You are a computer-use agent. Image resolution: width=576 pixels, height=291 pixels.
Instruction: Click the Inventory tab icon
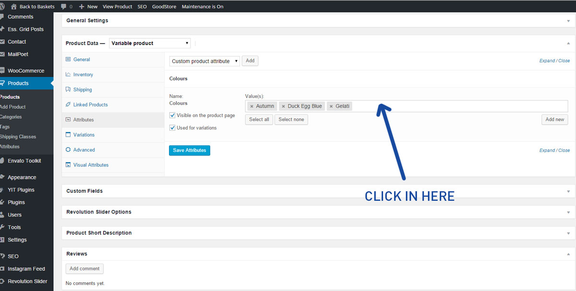pyautogui.click(x=68, y=75)
